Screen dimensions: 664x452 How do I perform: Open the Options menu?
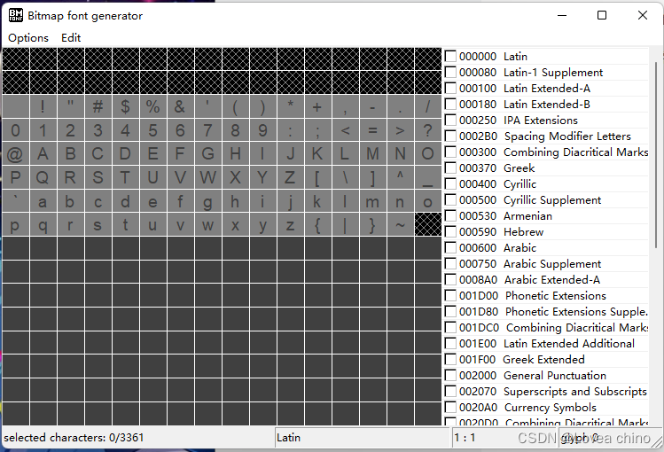[x=28, y=37]
